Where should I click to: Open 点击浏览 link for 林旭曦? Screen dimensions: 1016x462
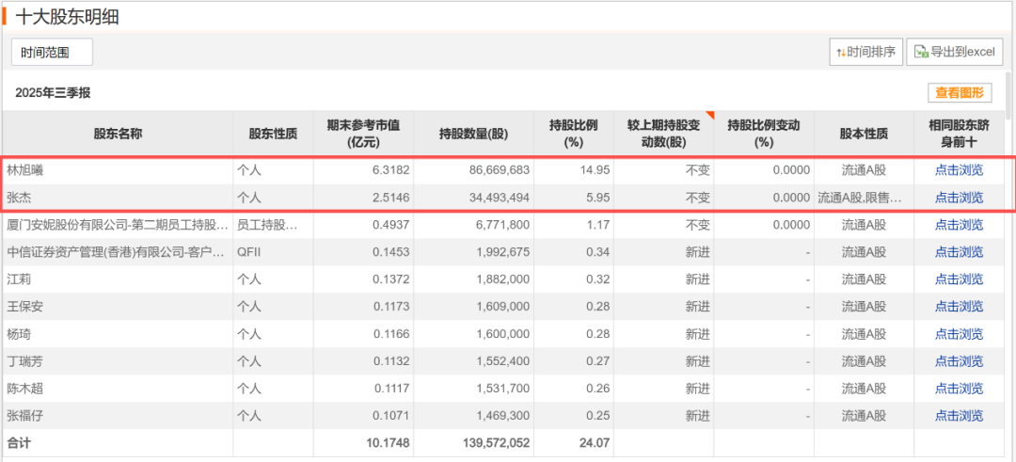(959, 170)
